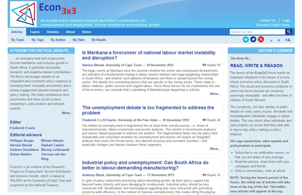Click READ, WRITE & REASON heading
This screenshot has width=302, height=195.
[256, 66]
